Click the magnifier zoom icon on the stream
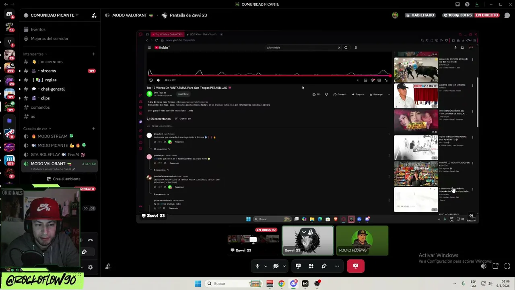515x290 pixels. click(x=472, y=216)
